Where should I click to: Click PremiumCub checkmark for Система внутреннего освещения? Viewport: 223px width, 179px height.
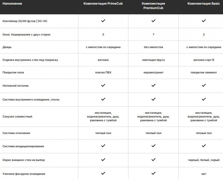(x=153, y=99)
